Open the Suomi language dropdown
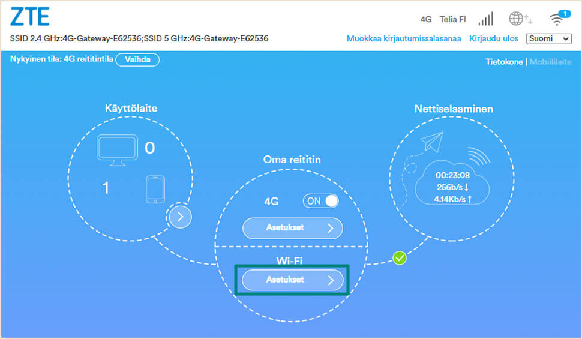Screen dimensions: 582x339 [548, 38]
